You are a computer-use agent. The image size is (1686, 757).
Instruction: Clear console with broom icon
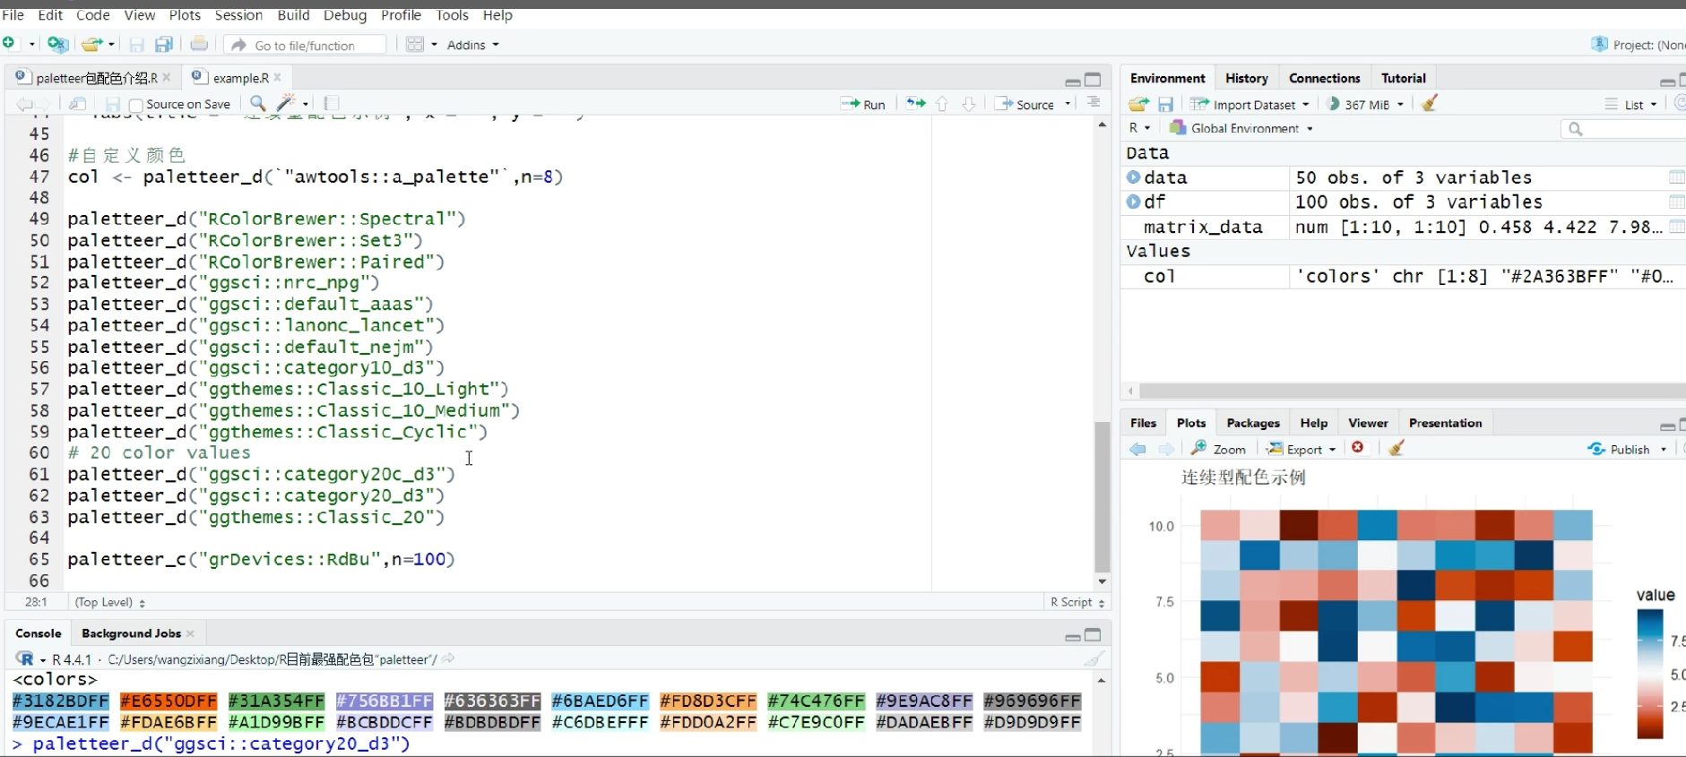pos(1094,659)
